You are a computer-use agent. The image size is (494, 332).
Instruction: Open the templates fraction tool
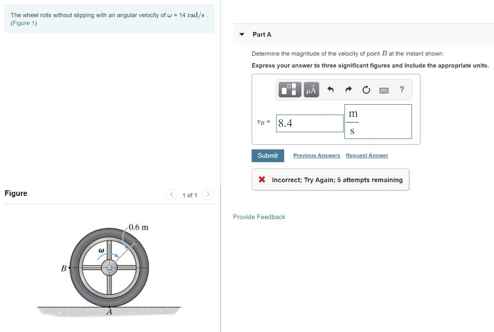(x=290, y=90)
